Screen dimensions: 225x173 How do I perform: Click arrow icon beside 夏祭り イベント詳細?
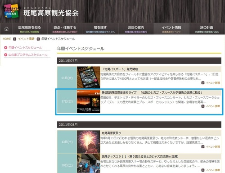tap(203, 146)
